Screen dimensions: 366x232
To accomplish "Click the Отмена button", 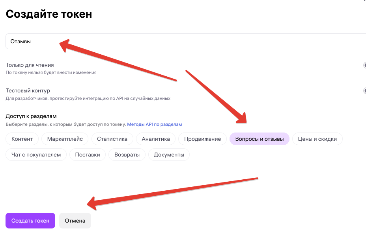I will pos(75,221).
